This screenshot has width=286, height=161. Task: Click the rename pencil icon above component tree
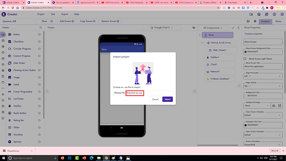tap(233, 28)
